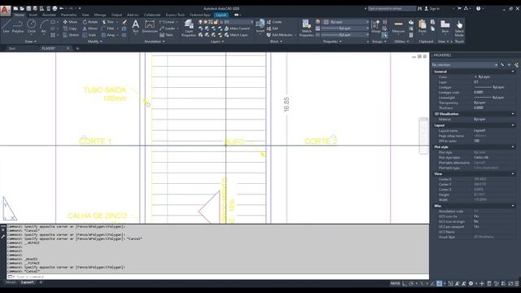521x293 pixels.
Task: Open the Manage ribbon tab
Action: (x=99, y=15)
